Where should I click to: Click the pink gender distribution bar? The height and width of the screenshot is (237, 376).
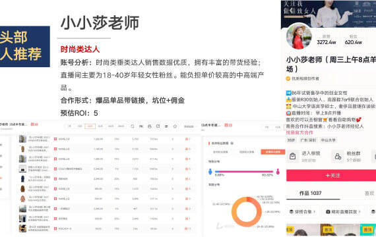tap(246, 171)
